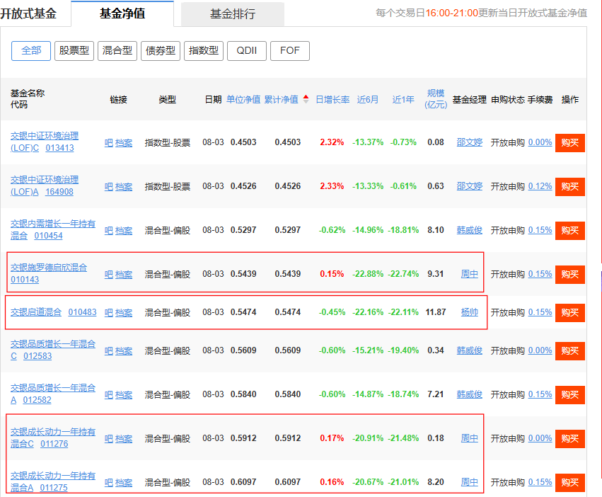View manager 邵文婷 in 013413 row

point(470,142)
